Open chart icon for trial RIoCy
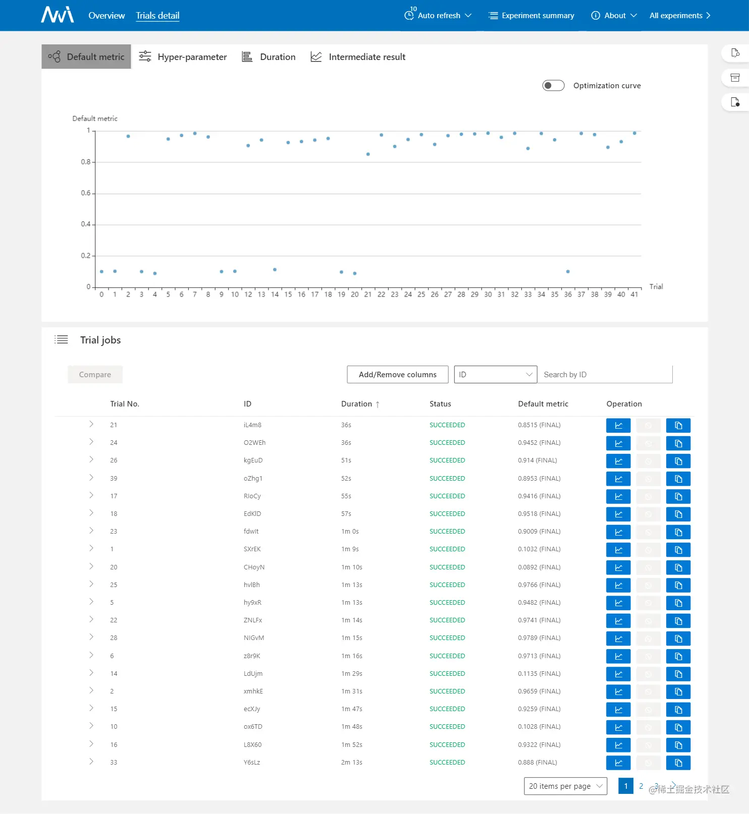The width and height of the screenshot is (749, 814). point(618,496)
